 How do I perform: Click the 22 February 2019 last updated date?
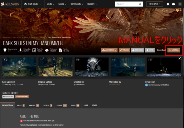click(13, 85)
